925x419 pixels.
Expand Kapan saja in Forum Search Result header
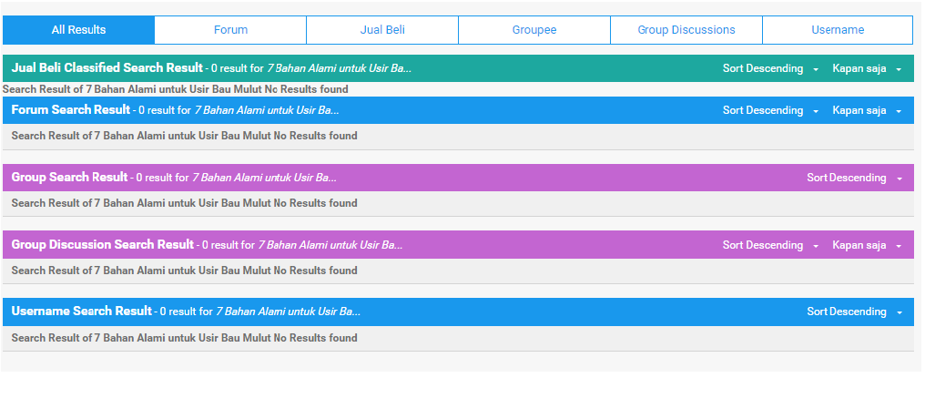pos(867,110)
